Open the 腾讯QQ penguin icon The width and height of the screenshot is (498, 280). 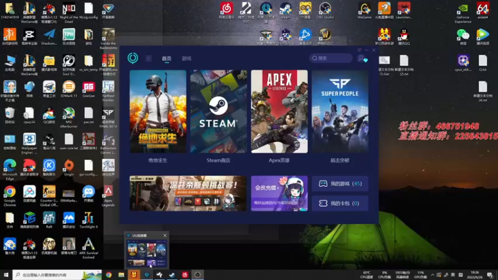pos(404,37)
